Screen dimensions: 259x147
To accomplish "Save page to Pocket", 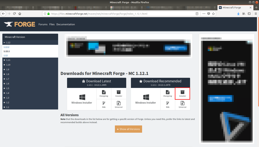I will point(209,14).
